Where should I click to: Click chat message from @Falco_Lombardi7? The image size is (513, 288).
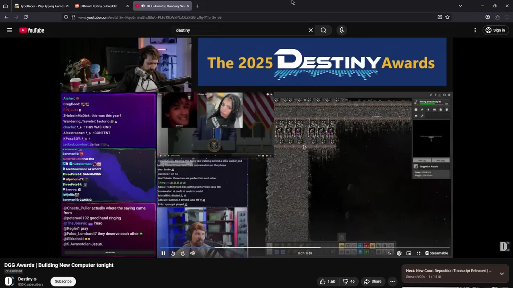pyautogui.click(x=103, y=234)
